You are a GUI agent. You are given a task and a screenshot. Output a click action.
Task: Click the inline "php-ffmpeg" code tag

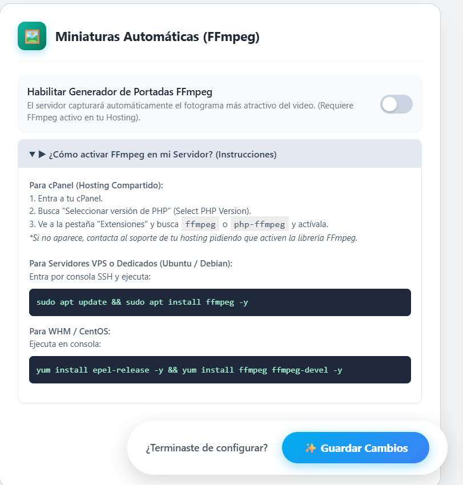click(260, 224)
